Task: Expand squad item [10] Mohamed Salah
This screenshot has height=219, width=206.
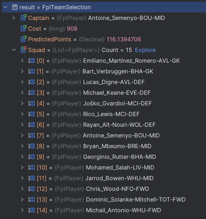Action: 22,167
